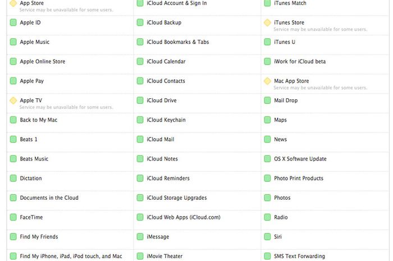Click the green icon beside iMovie Theater
The image size is (393, 261).
tap(140, 257)
